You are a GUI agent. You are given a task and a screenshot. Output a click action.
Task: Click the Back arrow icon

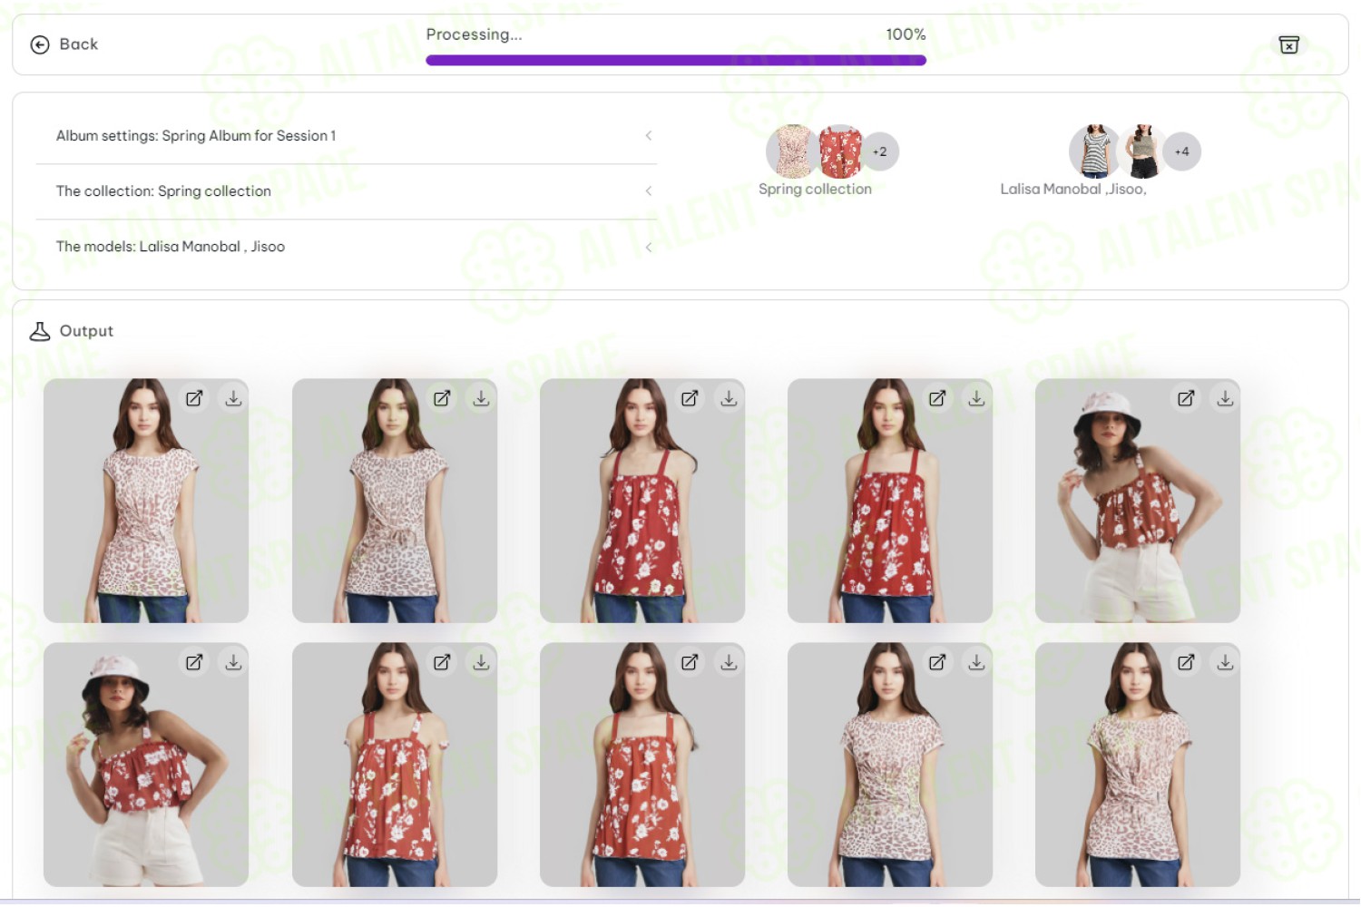point(40,44)
